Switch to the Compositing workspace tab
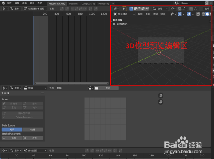The image size is (214, 159). tap(88, 4)
